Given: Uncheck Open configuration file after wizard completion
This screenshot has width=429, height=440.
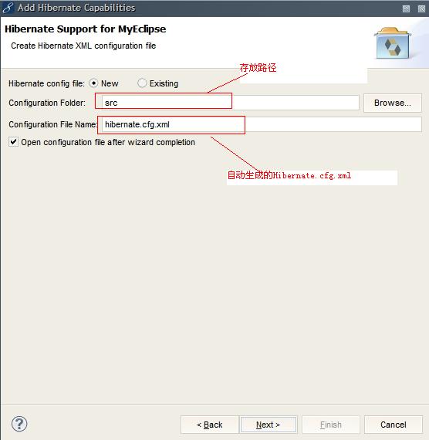Looking at the screenshot, I should pos(13,142).
